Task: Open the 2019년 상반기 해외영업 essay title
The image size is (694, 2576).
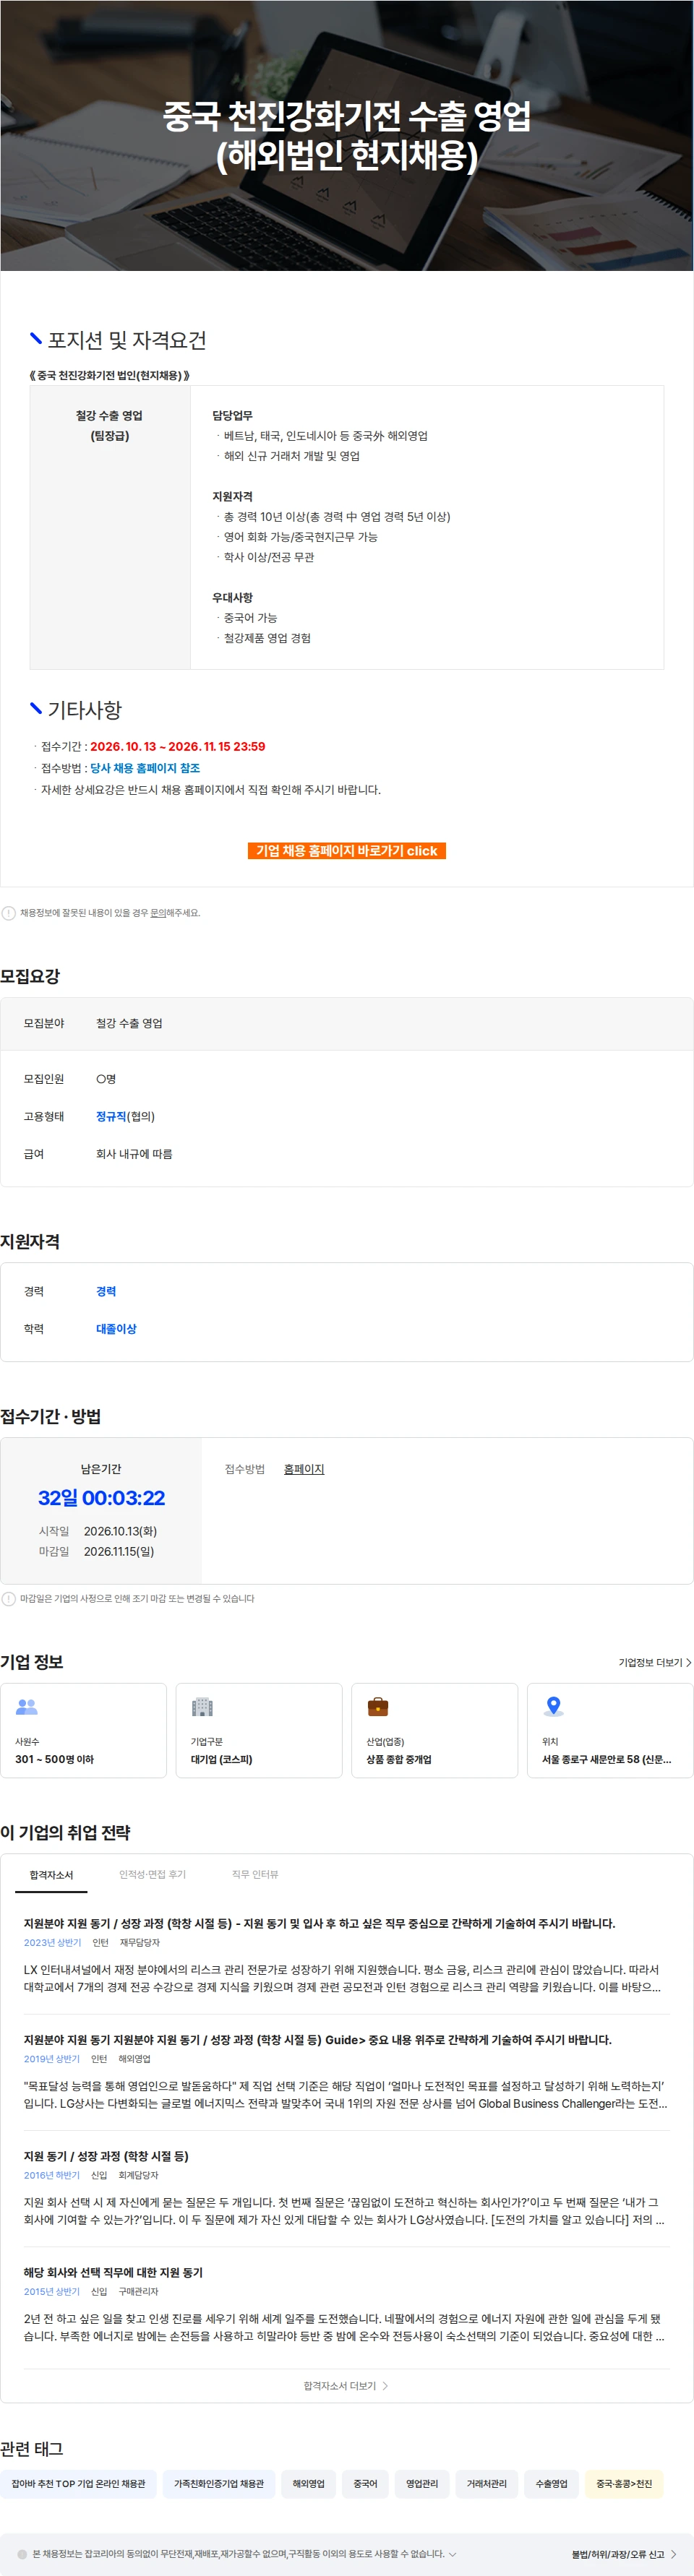Action: coord(317,2039)
